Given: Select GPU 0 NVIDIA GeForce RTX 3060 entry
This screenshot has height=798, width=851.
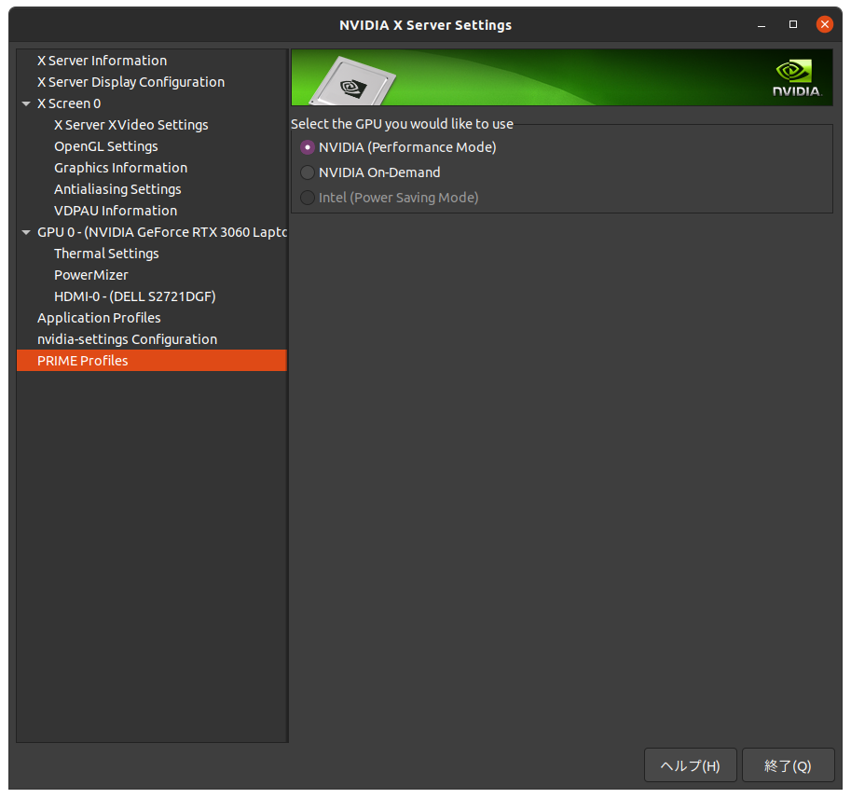Looking at the screenshot, I should (162, 232).
